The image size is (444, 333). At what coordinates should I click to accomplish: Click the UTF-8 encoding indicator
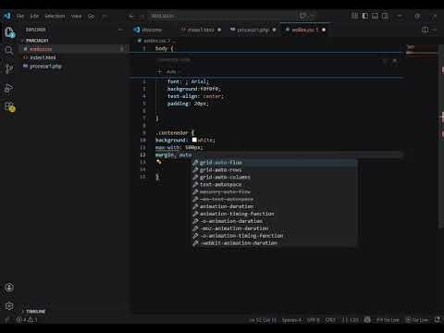(x=314, y=320)
